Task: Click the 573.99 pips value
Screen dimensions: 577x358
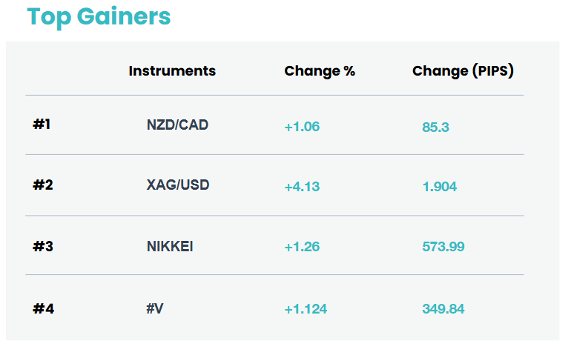Action: [444, 247]
